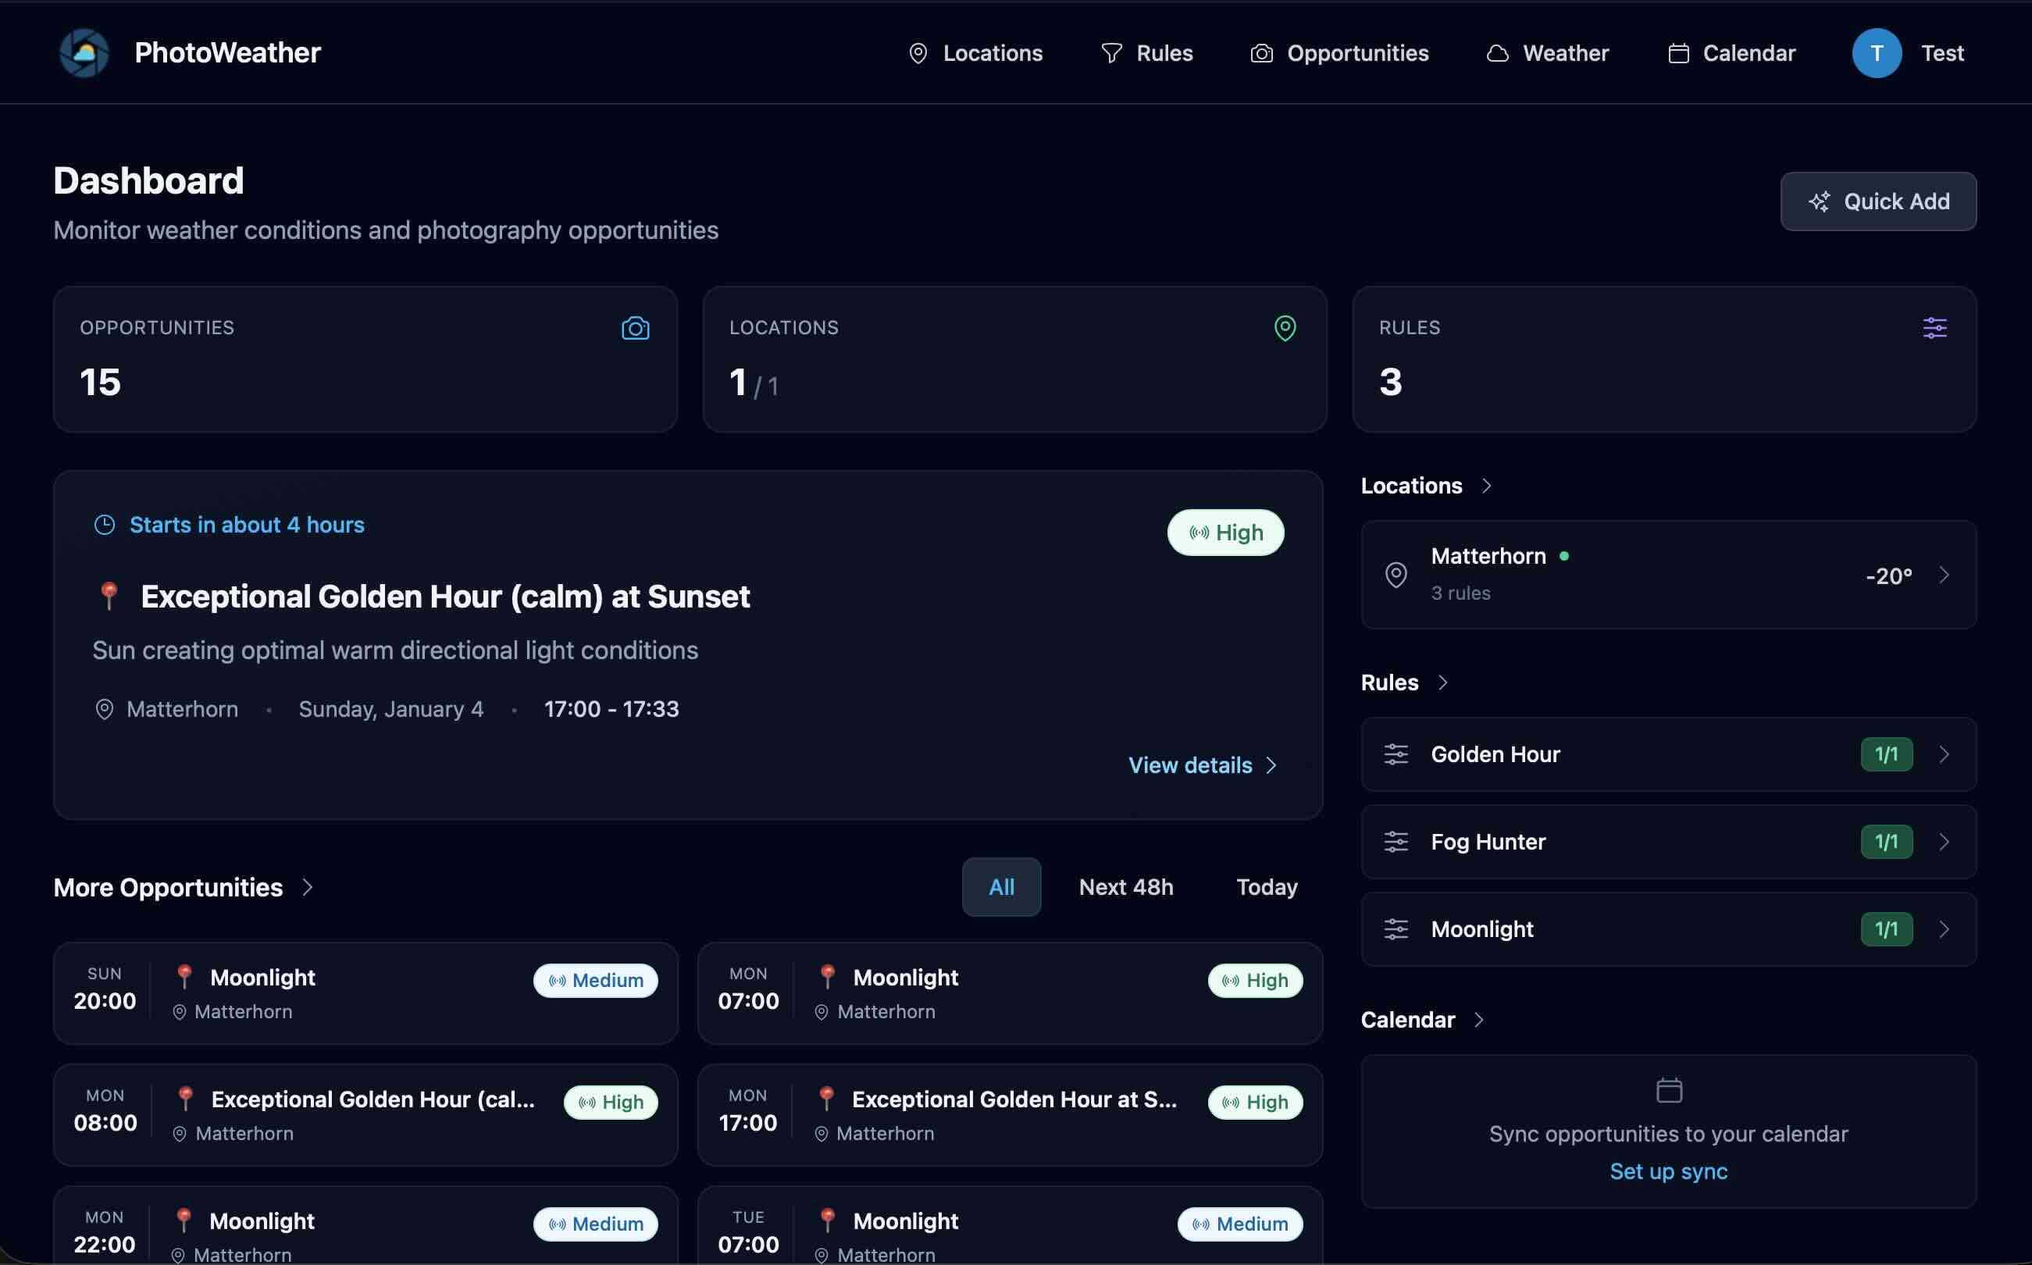Click the sparkle icon on Quick Add
2032x1265 pixels.
point(1819,201)
